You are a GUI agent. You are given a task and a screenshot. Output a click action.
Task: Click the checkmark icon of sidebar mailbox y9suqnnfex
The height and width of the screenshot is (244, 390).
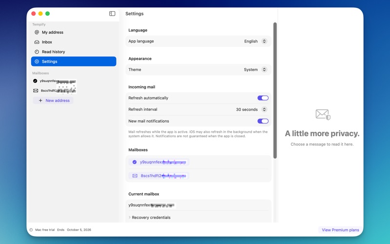[35, 81]
